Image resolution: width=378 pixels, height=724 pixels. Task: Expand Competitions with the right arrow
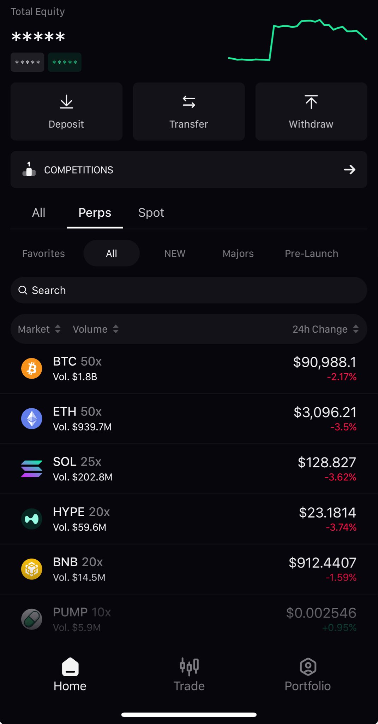click(x=349, y=170)
